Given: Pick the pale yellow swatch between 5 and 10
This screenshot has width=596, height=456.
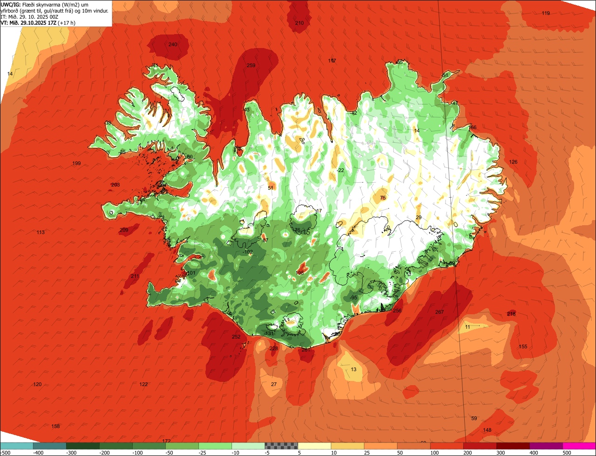Looking at the screenshot, I should click(x=314, y=446).
